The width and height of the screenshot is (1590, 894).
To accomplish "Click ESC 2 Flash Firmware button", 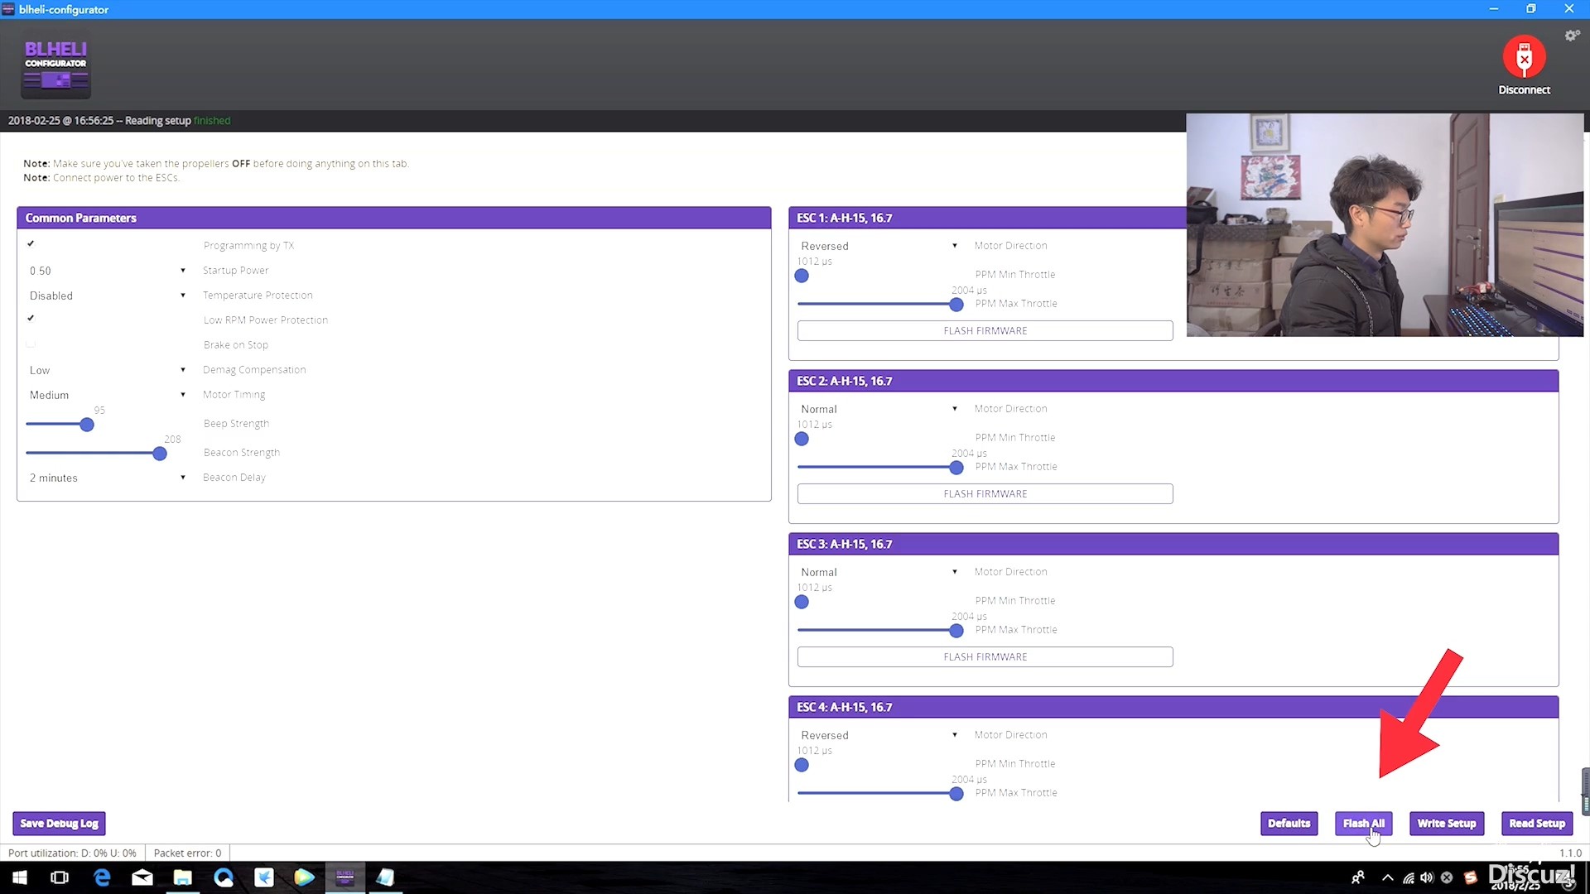I will pyautogui.click(x=985, y=493).
